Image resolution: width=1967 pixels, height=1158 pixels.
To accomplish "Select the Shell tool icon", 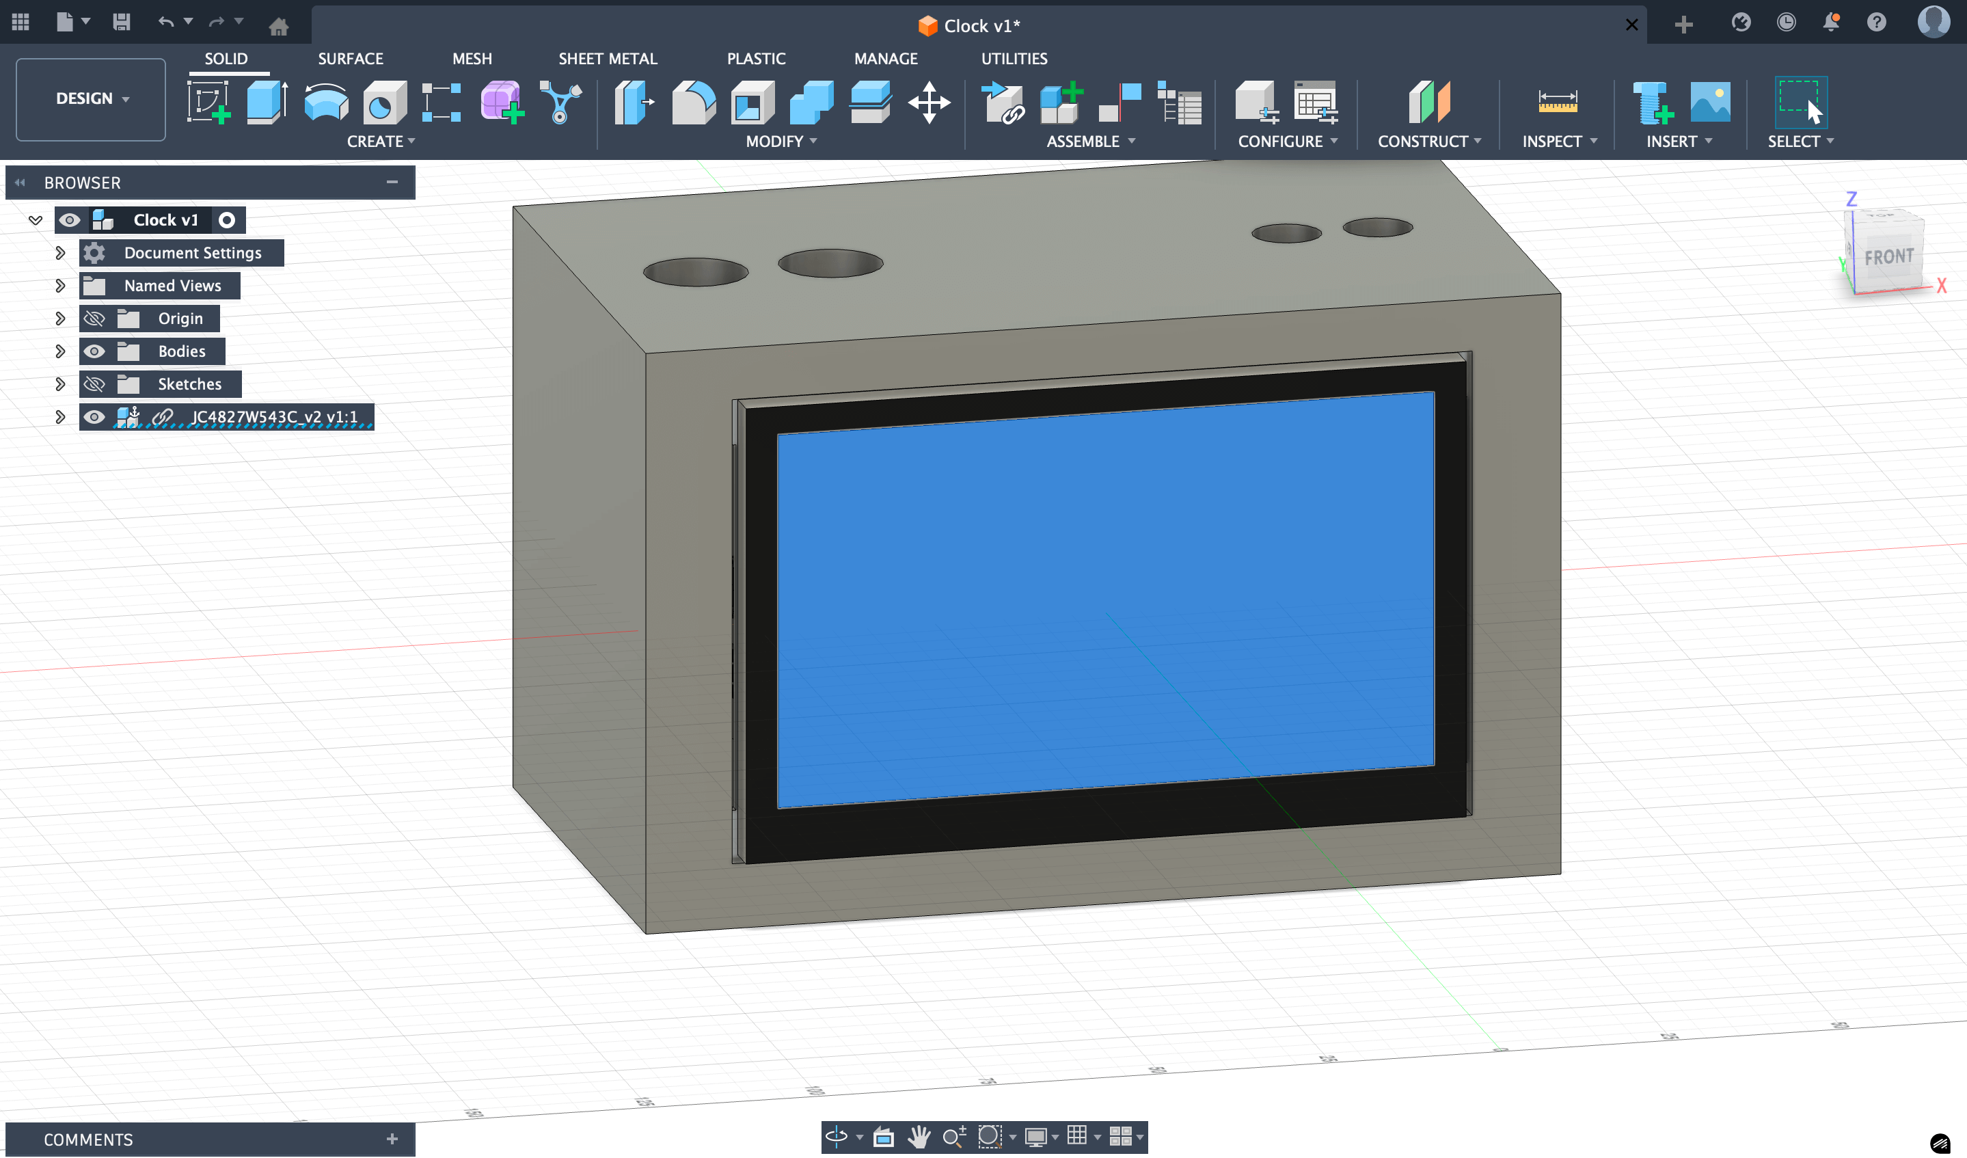I will [752, 103].
